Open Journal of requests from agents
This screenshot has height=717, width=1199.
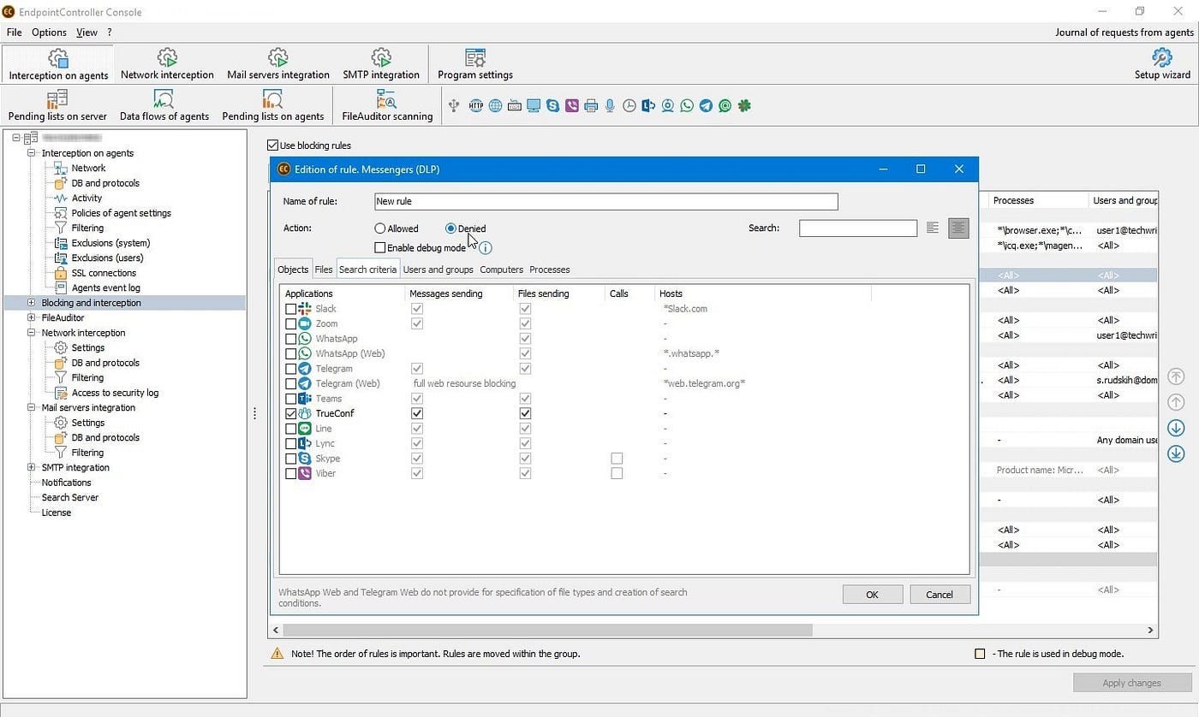(1124, 32)
